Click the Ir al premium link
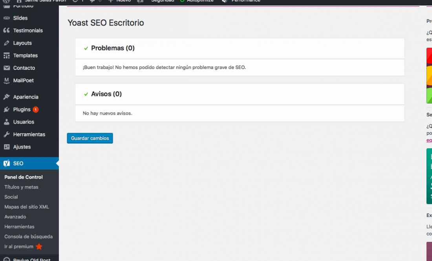Viewport: 432px width, 261px height. point(19,247)
